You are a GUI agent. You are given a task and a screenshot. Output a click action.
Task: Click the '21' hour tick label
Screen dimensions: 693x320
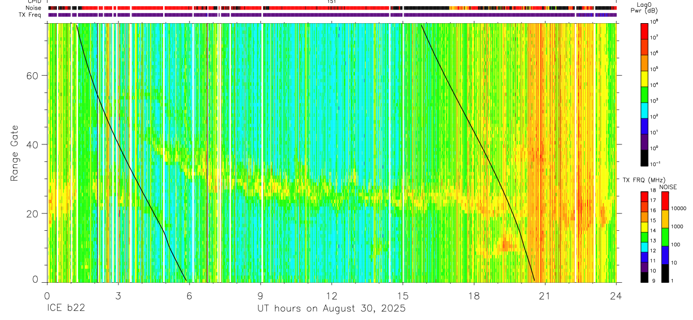pyautogui.click(x=545, y=296)
